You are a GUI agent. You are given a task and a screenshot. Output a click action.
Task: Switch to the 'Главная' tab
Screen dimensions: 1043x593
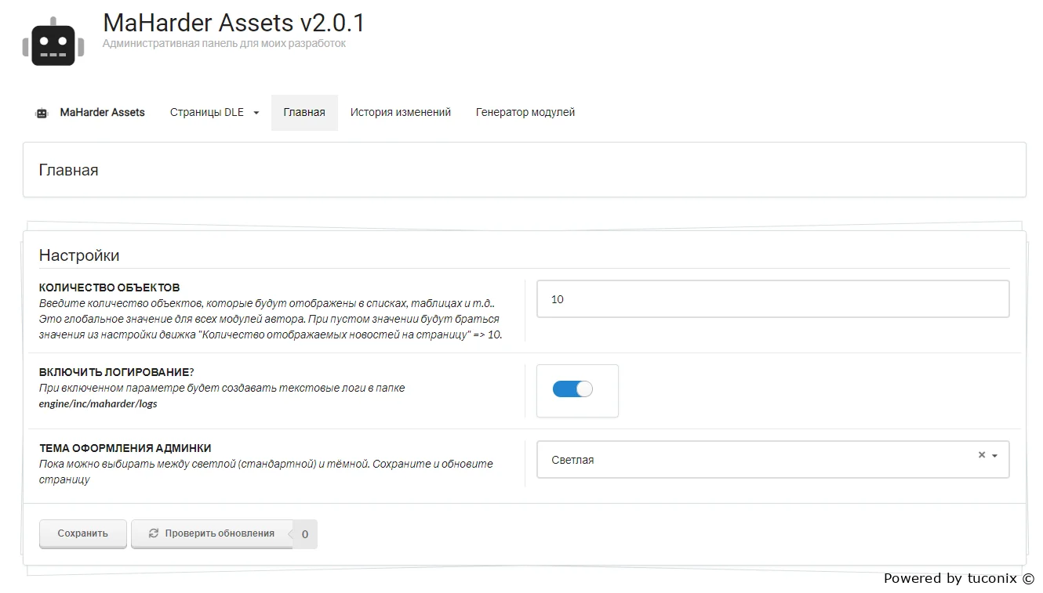click(304, 113)
